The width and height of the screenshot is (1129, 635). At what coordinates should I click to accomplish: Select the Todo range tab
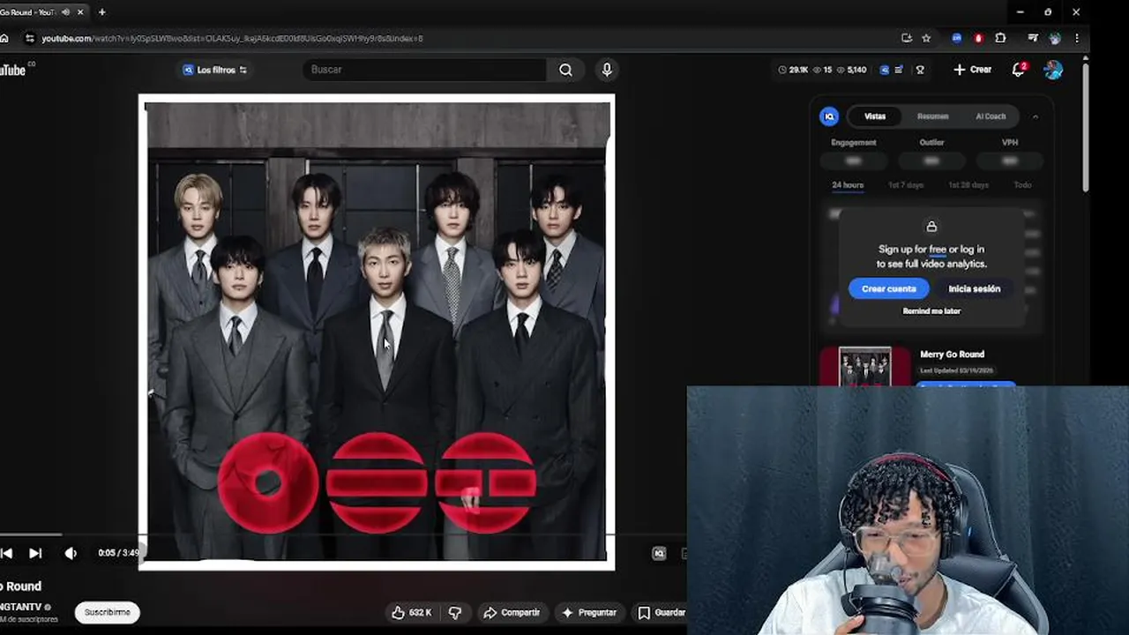[1022, 185]
